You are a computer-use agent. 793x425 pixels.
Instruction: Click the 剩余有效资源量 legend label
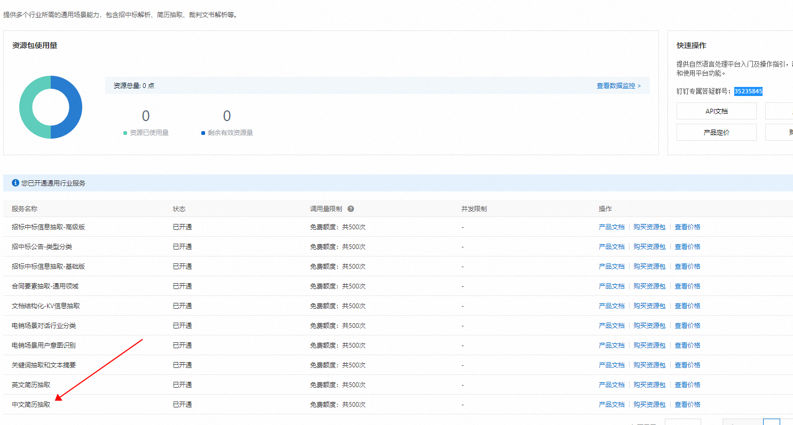[x=230, y=133]
